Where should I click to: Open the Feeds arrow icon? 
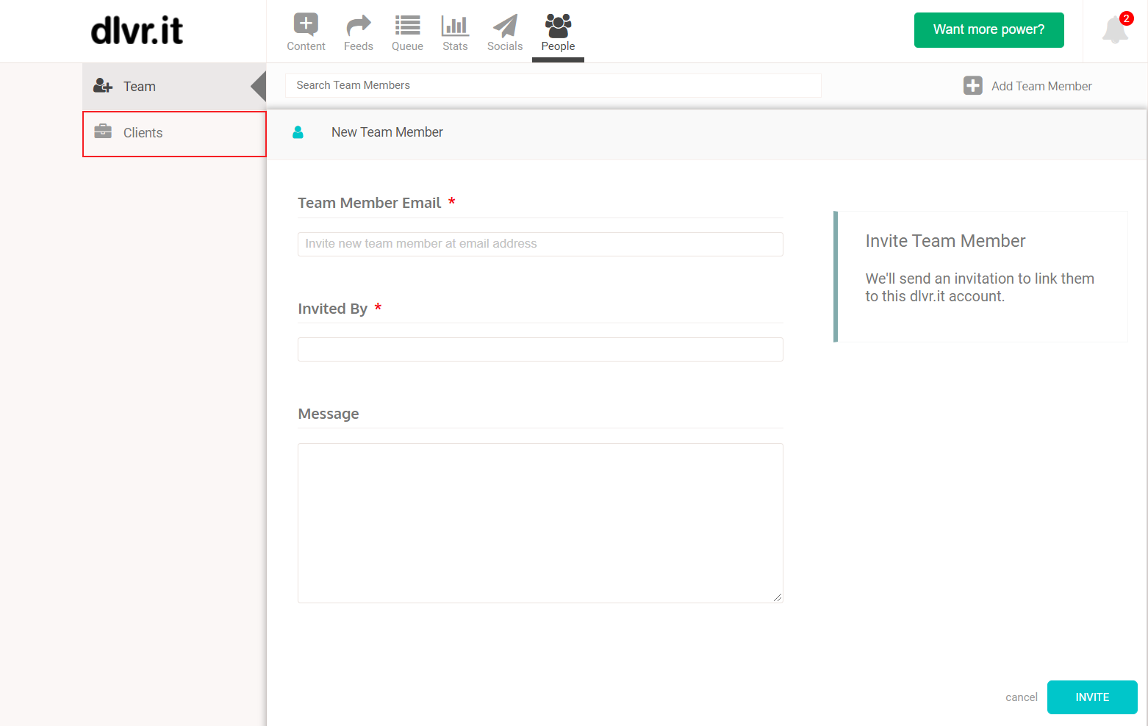[x=359, y=26]
